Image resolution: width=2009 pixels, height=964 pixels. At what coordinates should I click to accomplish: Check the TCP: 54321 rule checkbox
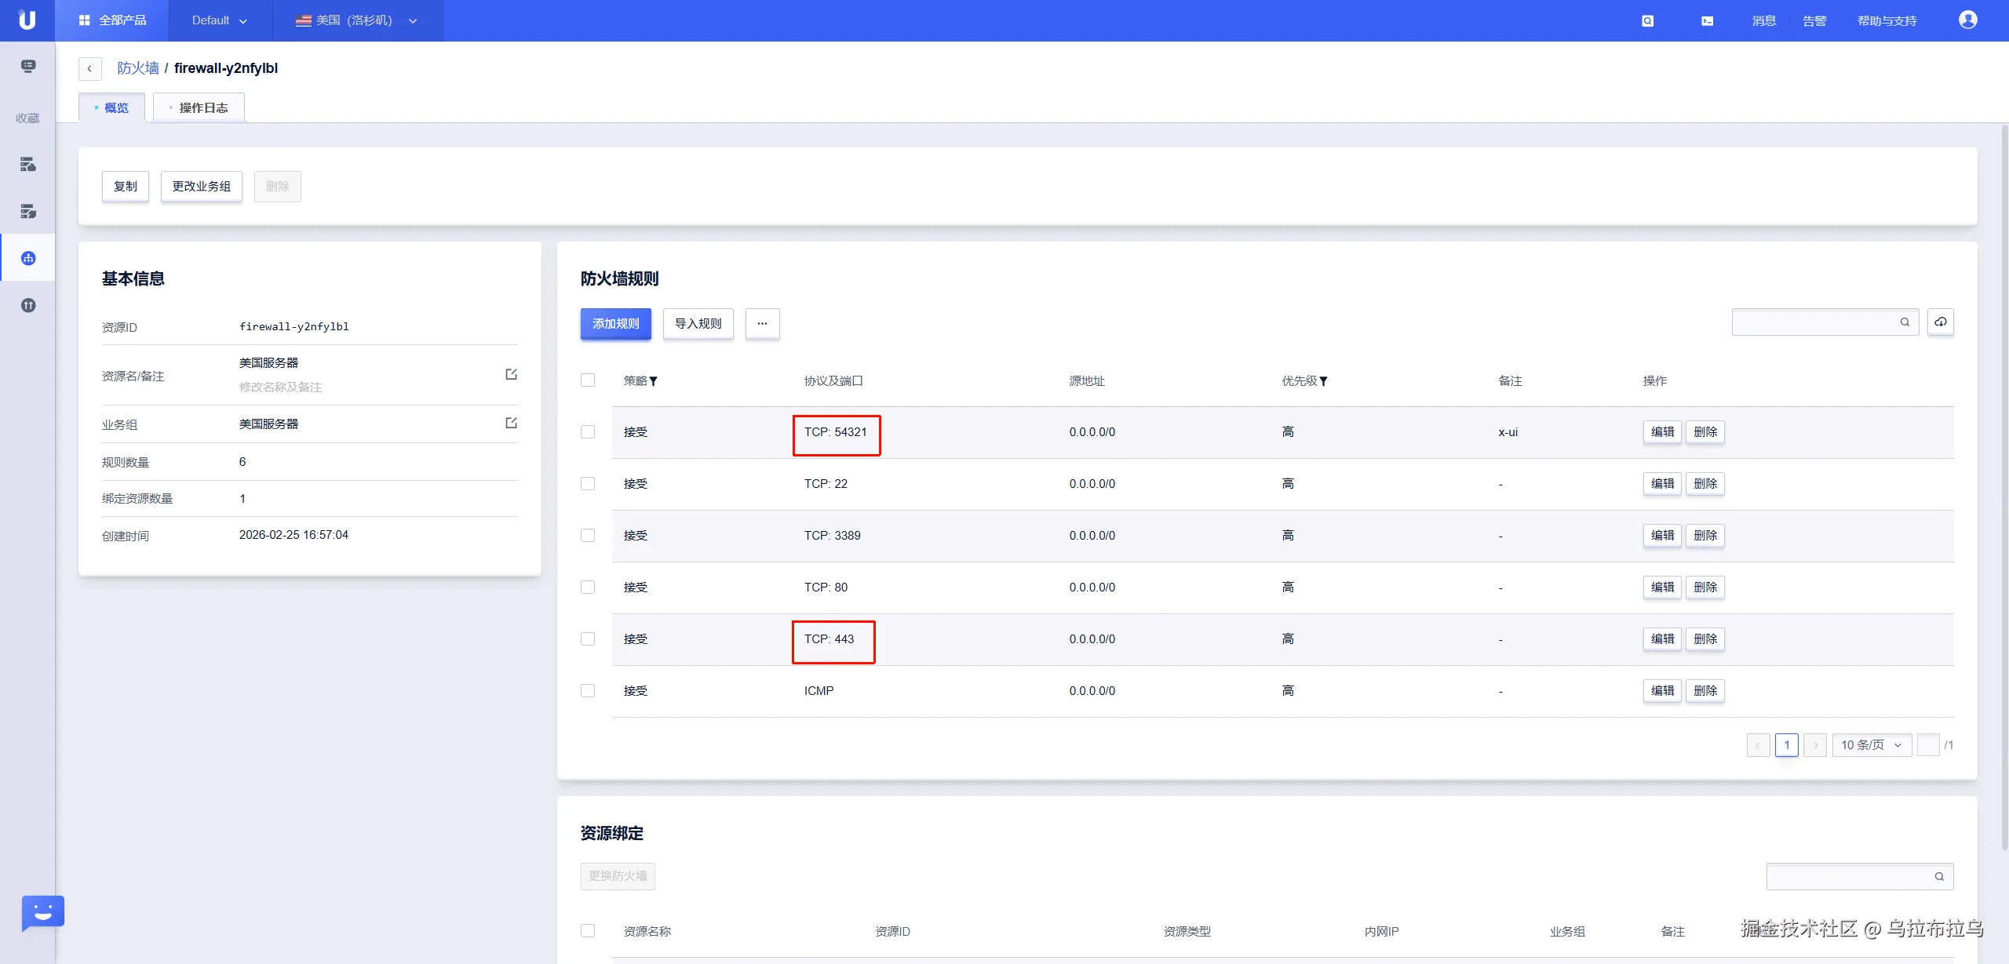pos(588,432)
